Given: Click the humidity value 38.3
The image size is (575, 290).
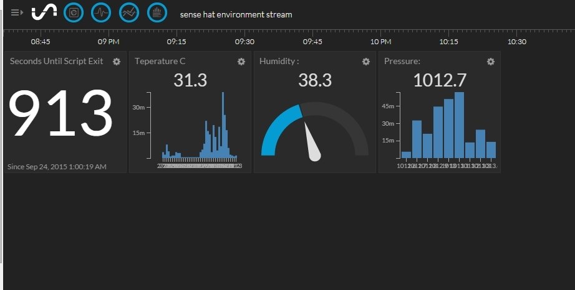Looking at the screenshot, I should pyautogui.click(x=315, y=80).
